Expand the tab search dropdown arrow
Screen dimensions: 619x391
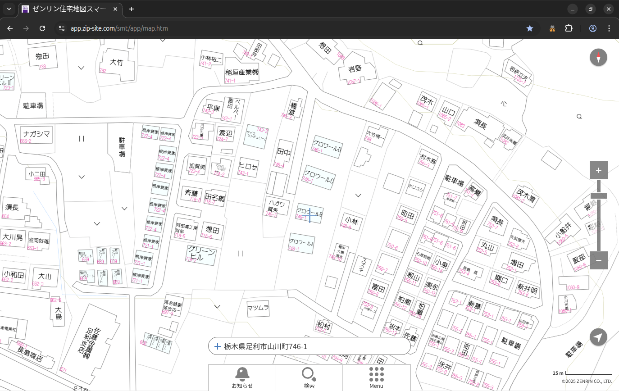9,9
